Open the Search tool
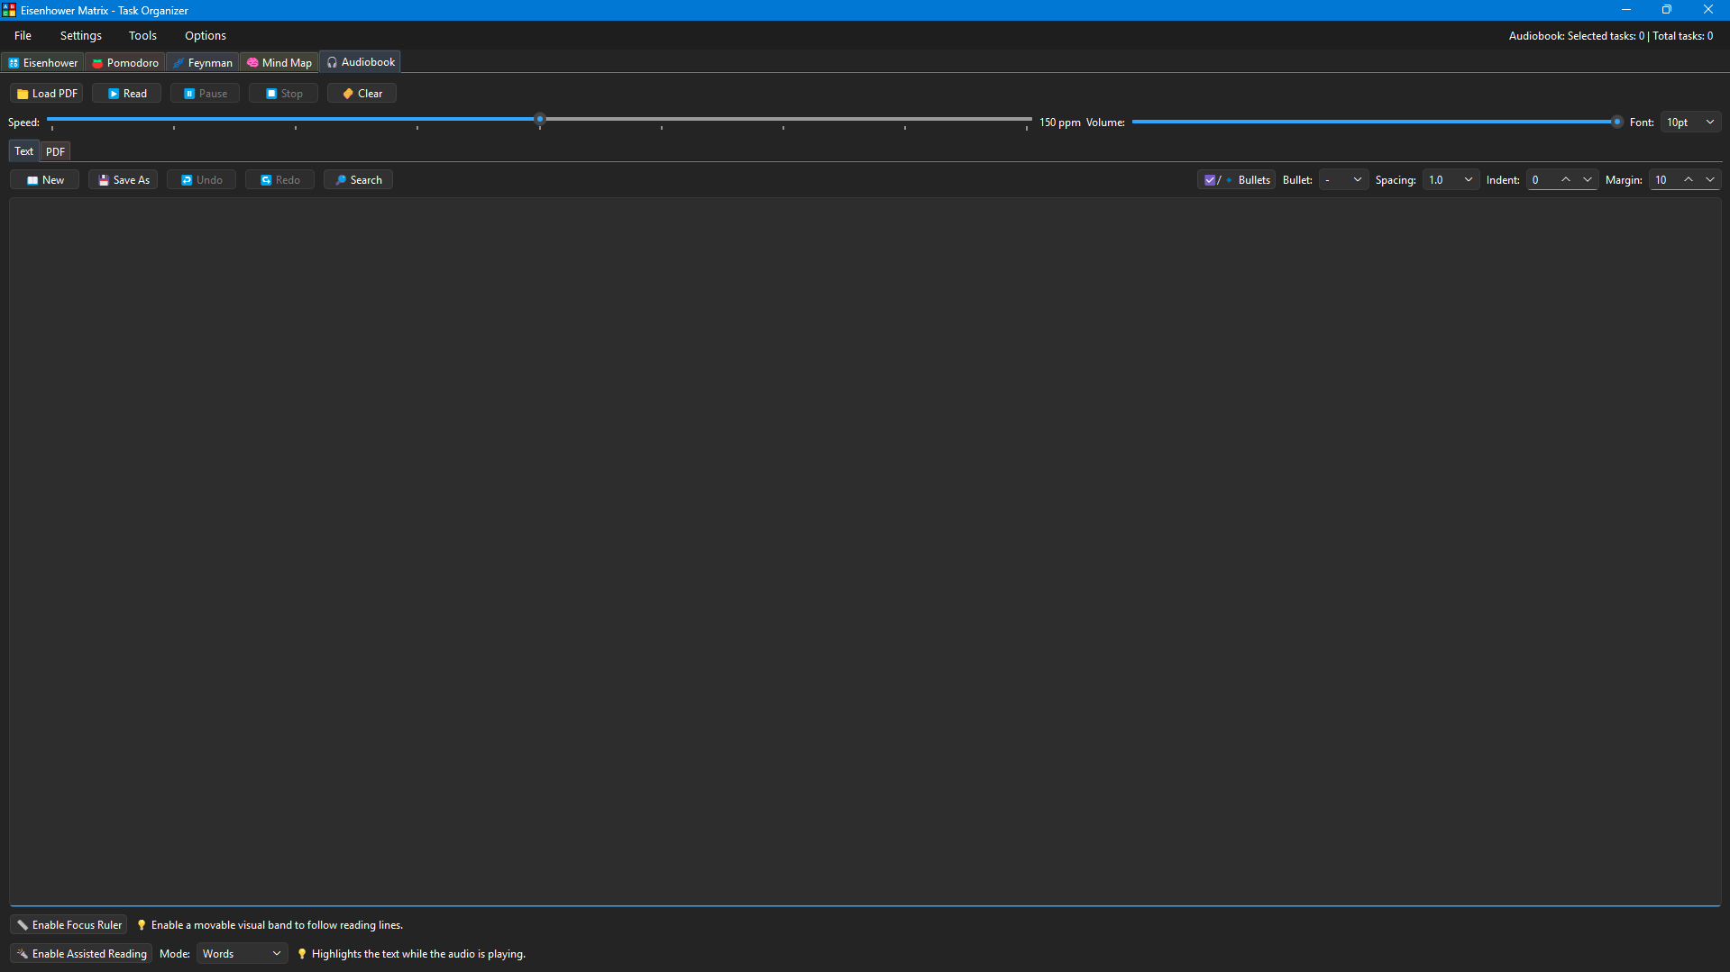 tap(358, 180)
